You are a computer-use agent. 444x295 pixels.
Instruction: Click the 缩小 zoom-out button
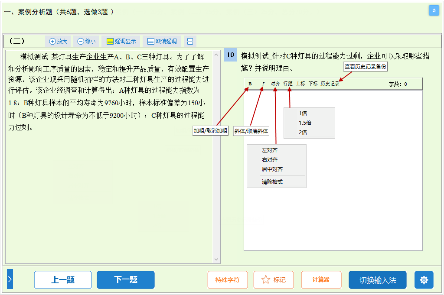86,41
